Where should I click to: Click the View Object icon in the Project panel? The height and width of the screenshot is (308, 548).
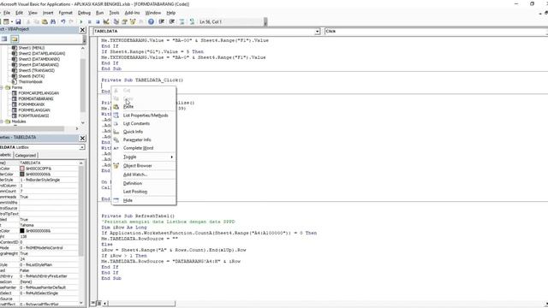point(4,38)
